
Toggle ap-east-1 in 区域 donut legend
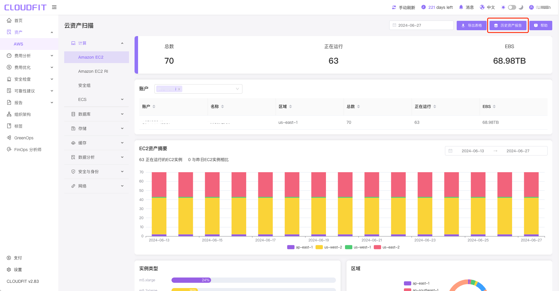tap(417, 283)
